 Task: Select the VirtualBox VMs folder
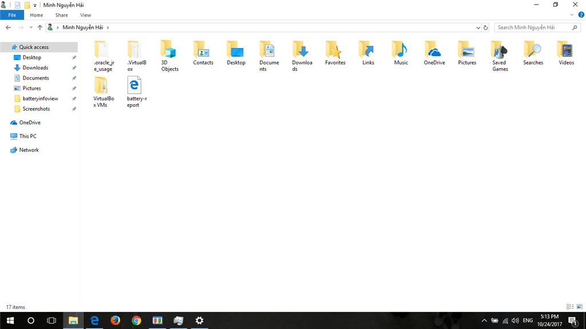104,92
